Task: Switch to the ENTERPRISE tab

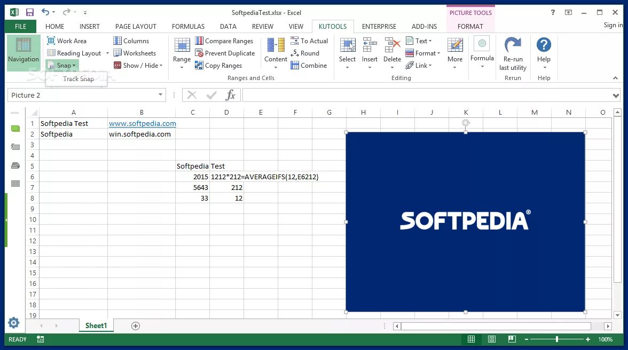Action: 379,26
